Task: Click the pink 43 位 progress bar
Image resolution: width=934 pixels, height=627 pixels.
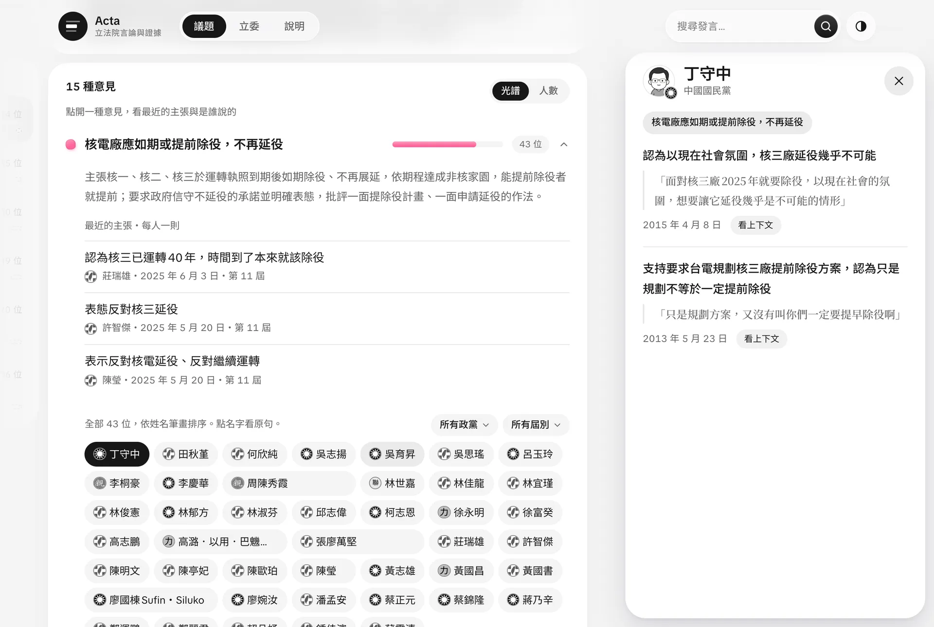Action: (448, 144)
